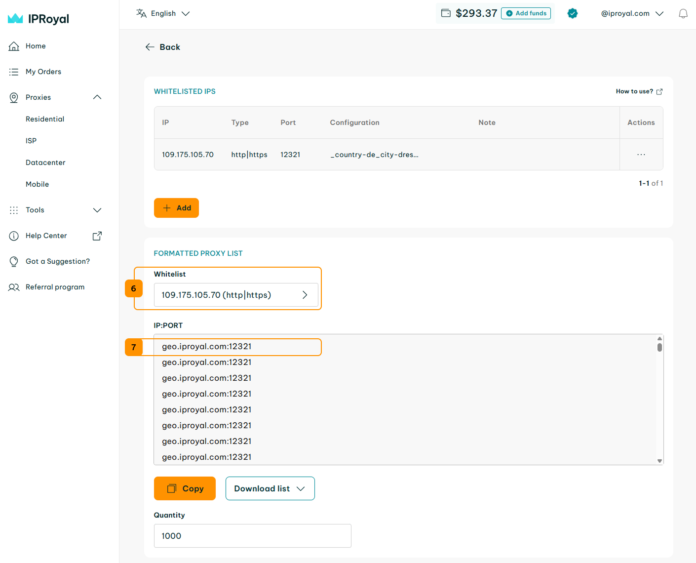696x563 pixels.
Task: Click the Add funds button
Action: (526, 13)
